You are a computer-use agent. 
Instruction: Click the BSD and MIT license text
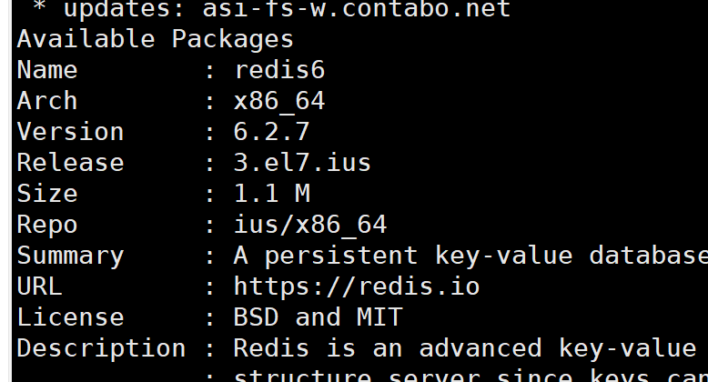coord(318,317)
